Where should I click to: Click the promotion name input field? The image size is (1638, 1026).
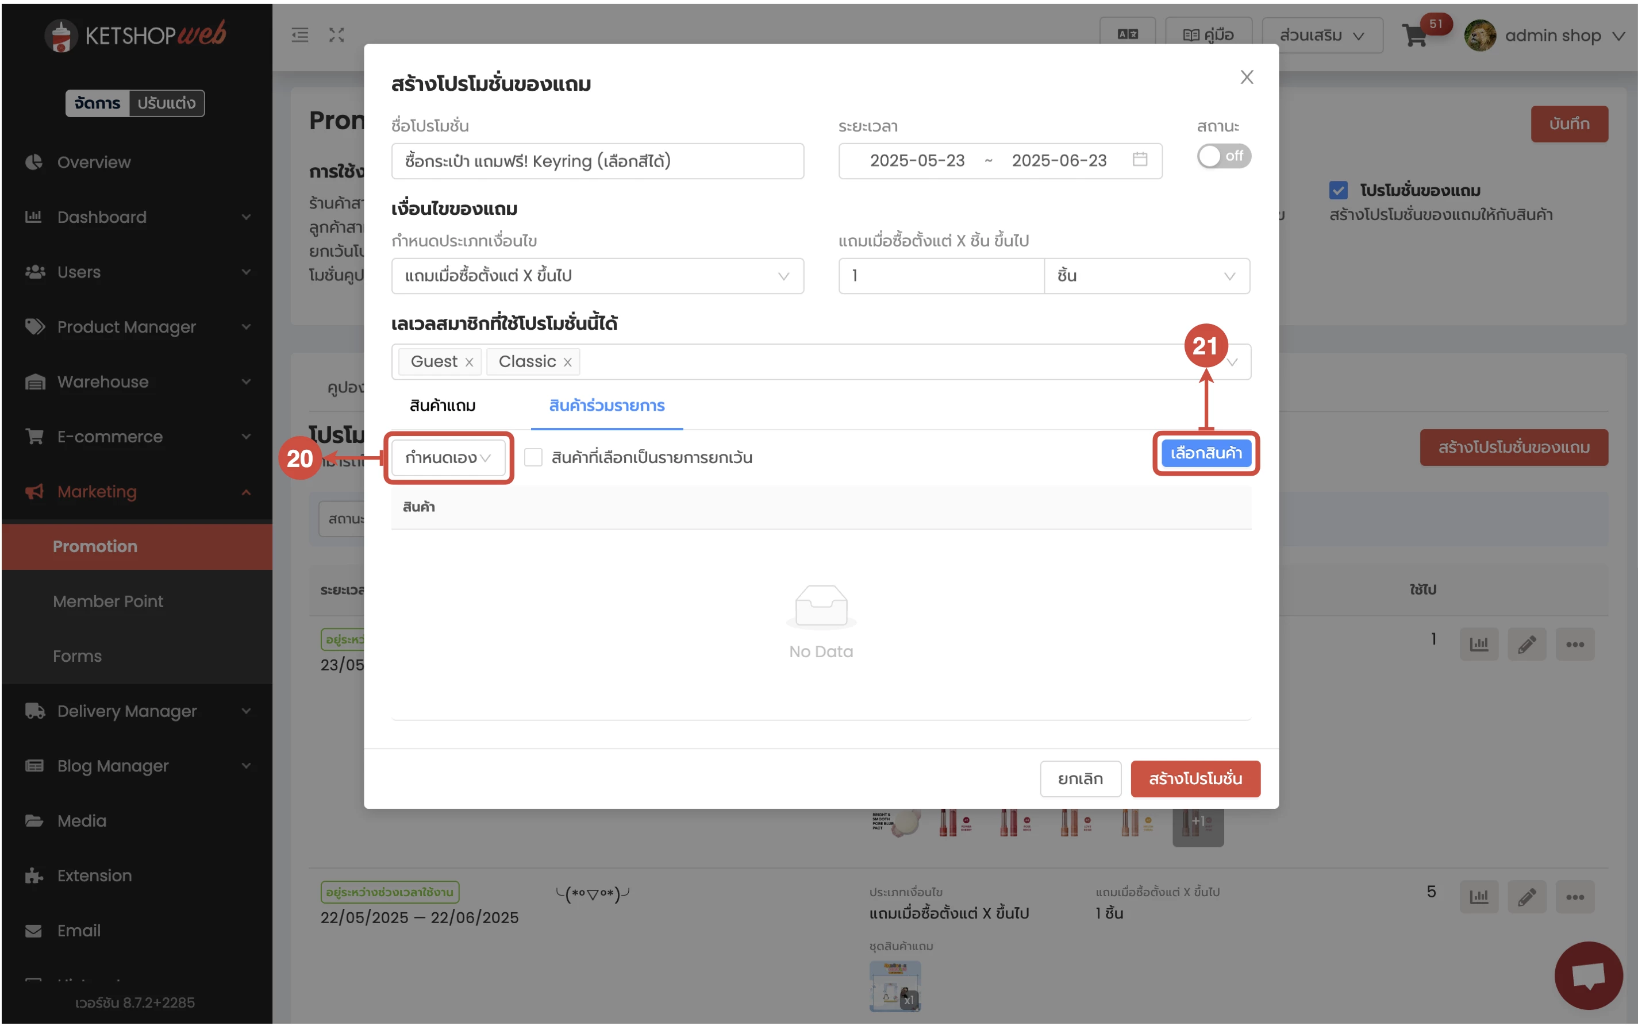pos(596,161)
